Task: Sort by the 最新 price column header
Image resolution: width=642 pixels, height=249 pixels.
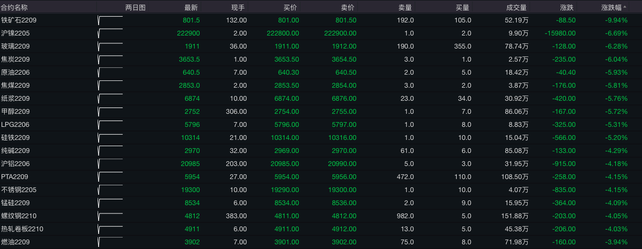Action: click(x=191, y=8)
